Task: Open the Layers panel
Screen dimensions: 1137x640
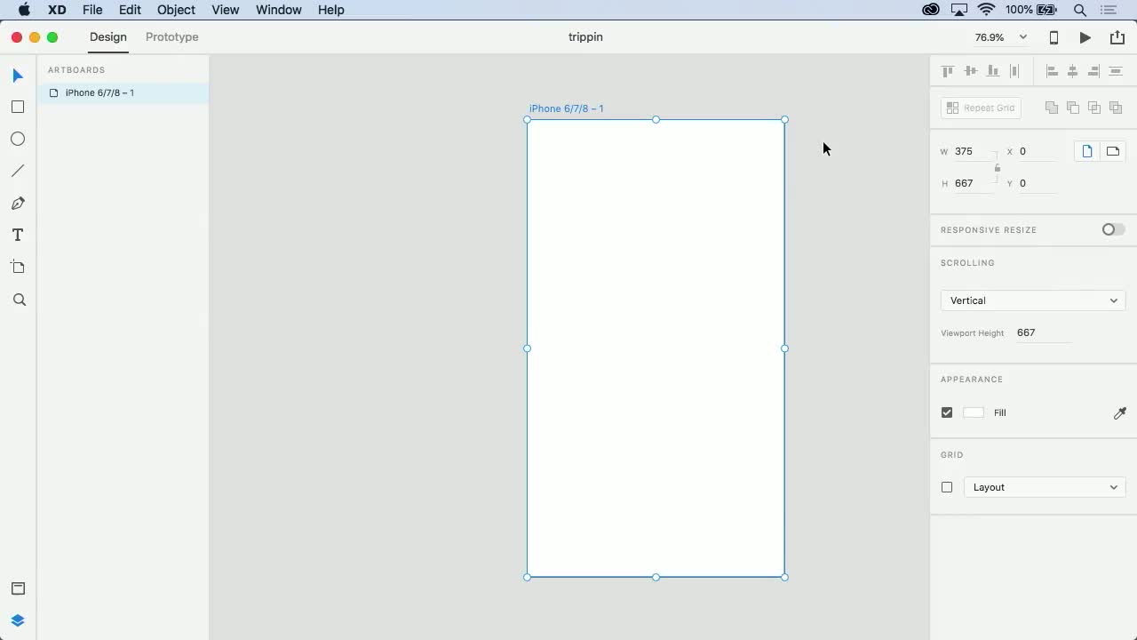Action: [x=18, y=620]
